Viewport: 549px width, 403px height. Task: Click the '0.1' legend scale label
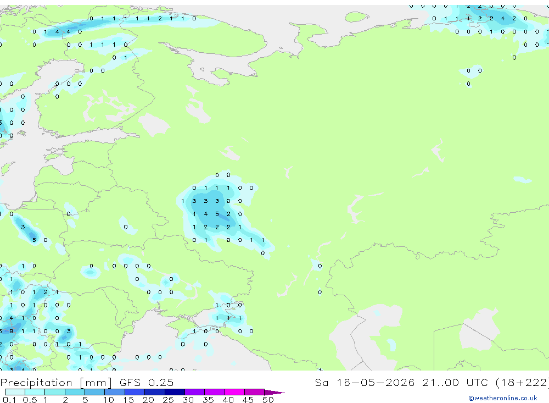click(9, 400)
